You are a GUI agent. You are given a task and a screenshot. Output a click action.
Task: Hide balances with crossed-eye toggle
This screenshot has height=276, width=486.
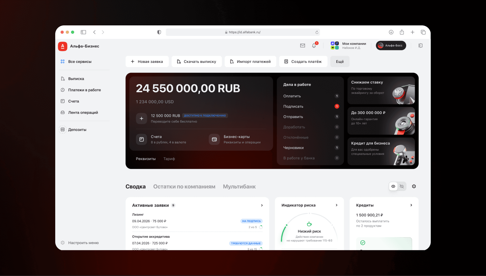[x=402, y=186]
